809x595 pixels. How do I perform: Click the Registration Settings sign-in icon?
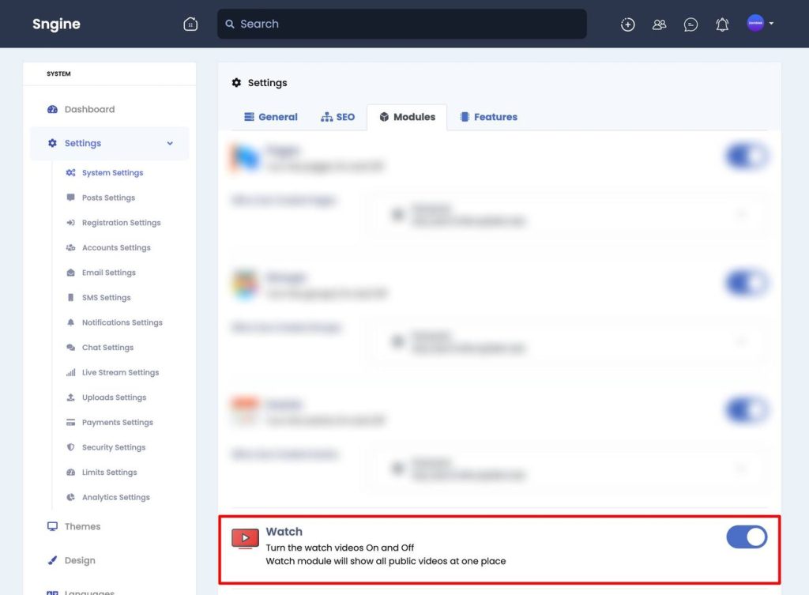(x=70, y=223)
